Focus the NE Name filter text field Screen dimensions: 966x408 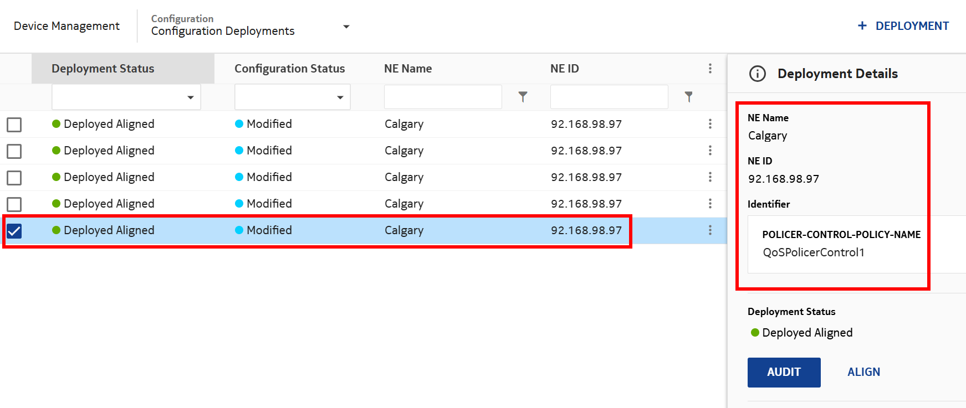[443, 97]
